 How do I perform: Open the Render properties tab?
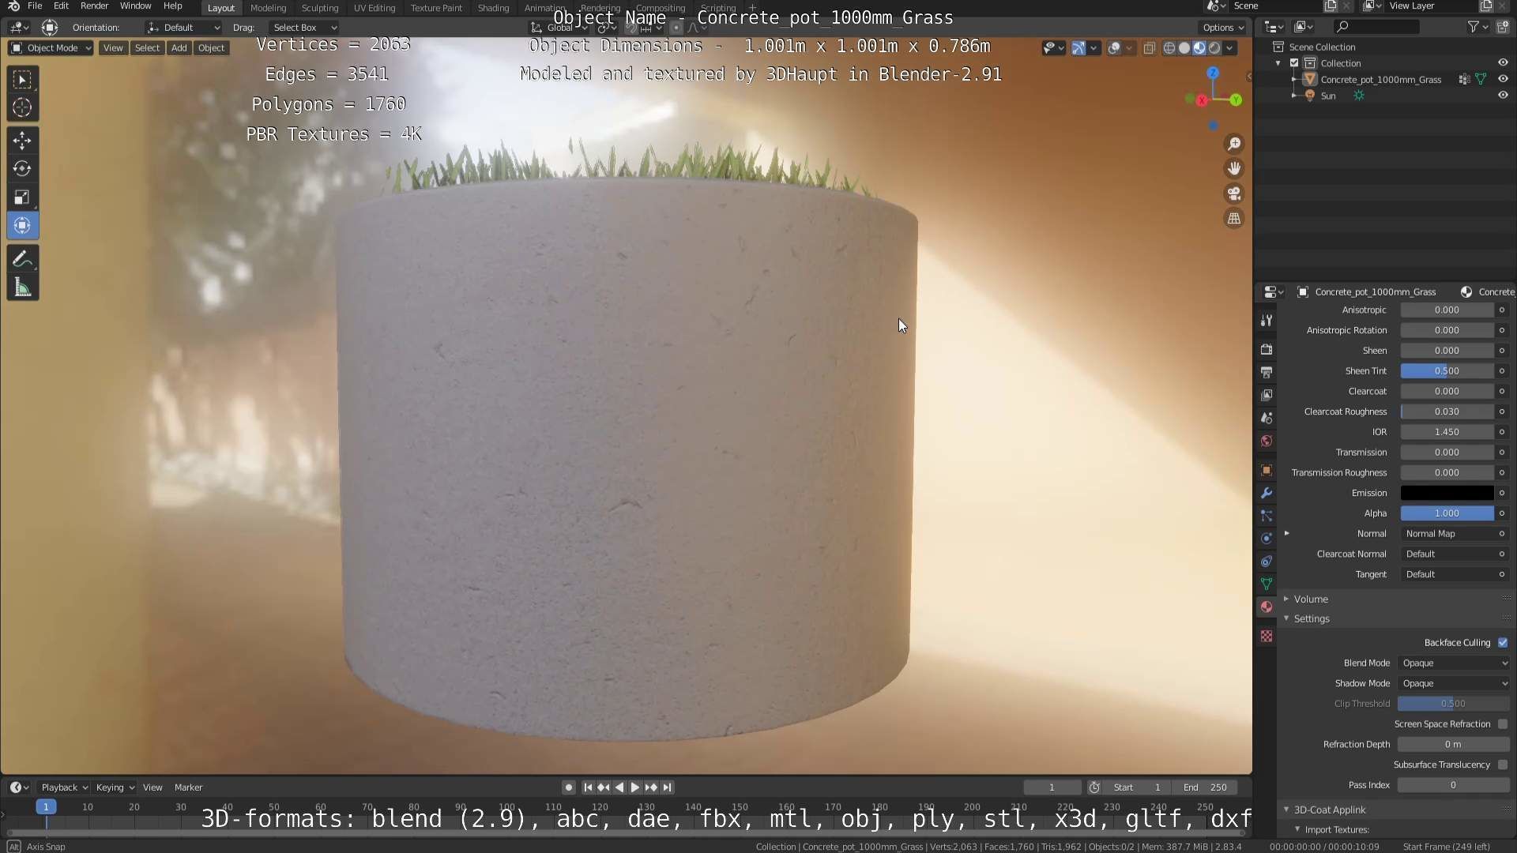[1267, 349]
